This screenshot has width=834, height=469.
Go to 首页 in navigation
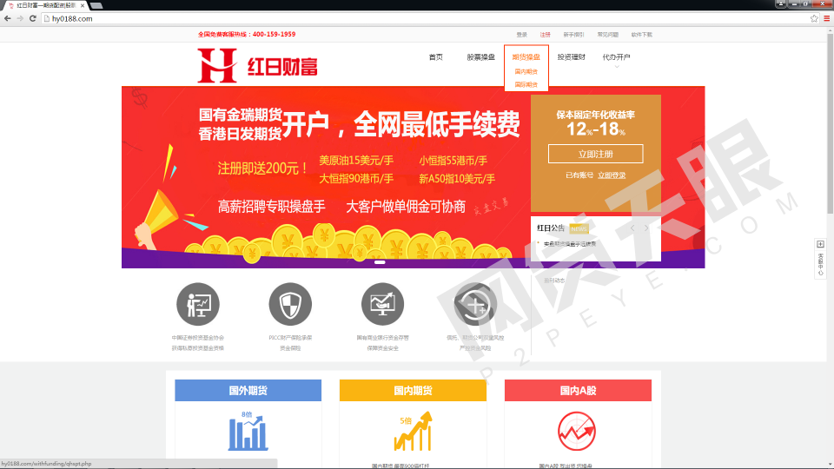(x=435, y=57)
